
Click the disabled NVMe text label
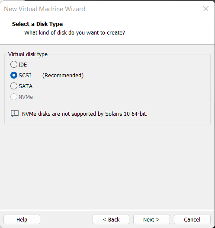coord(26,97)
